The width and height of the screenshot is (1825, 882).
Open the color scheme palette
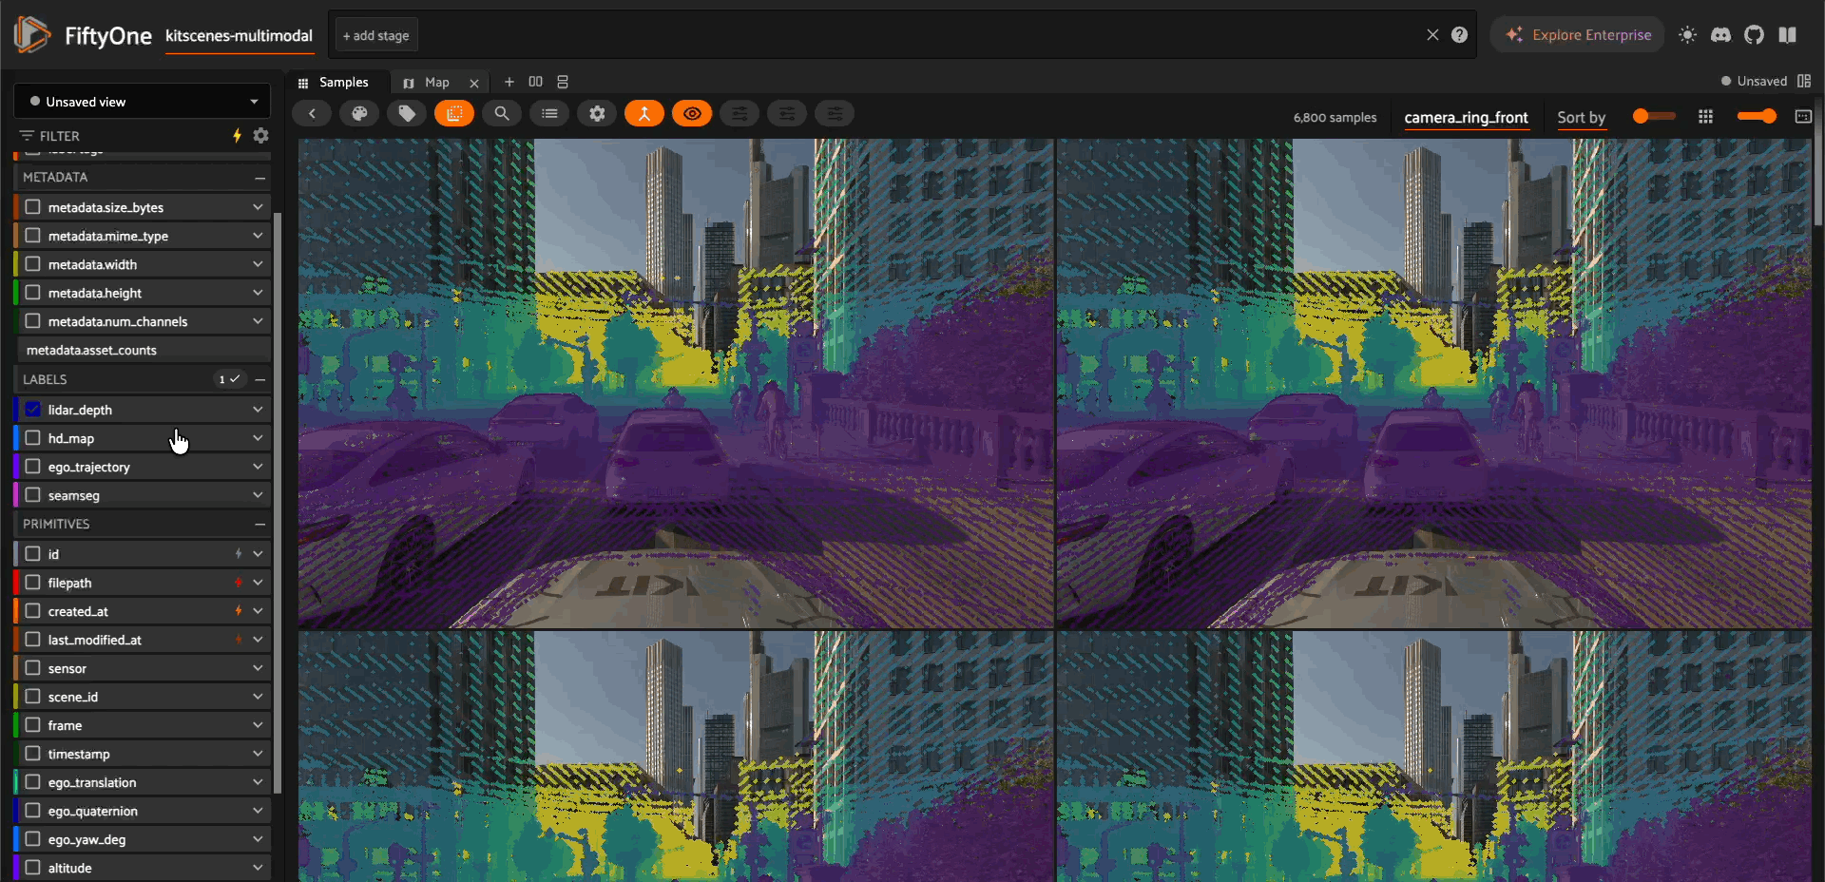click(x=359, y=114)
